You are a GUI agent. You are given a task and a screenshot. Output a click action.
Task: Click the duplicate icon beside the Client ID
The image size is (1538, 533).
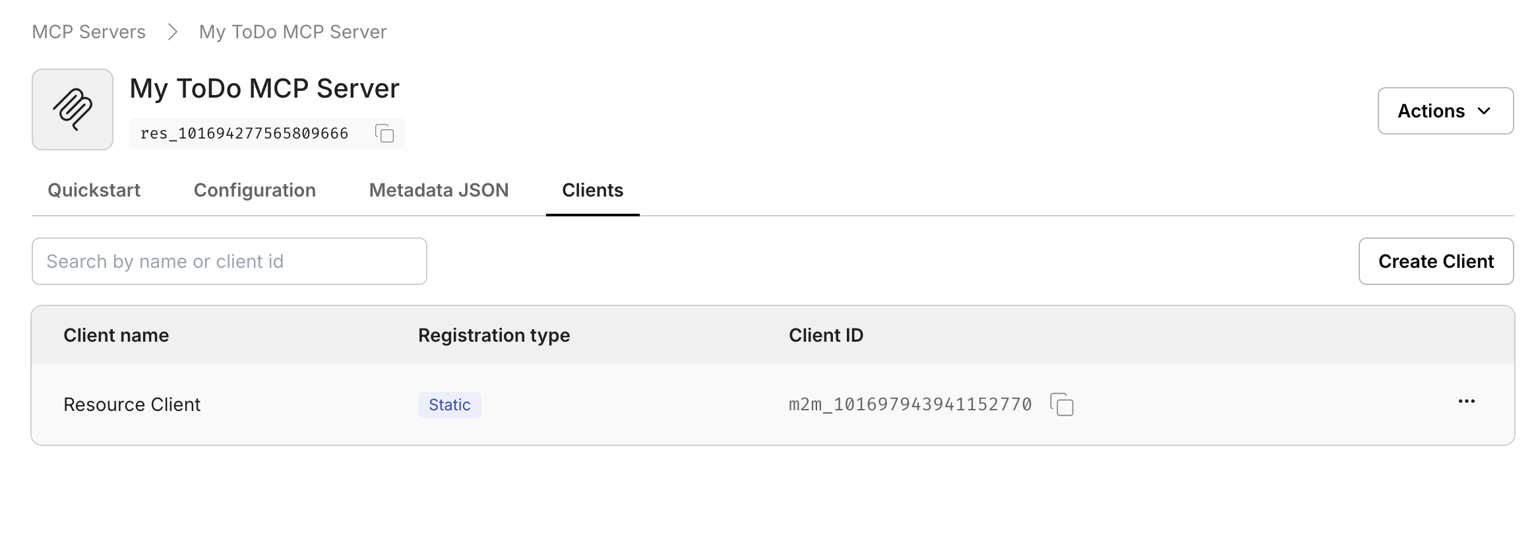tap(1062, 404)
